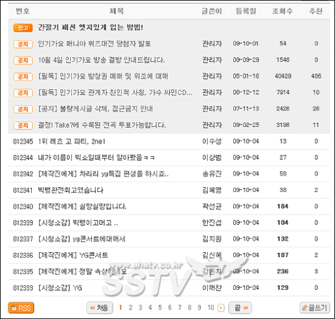Click 공지 badge beside 불량게시글 삭제 notice
The width and height of the screenshot is (335, 319).
coord(23,109)
